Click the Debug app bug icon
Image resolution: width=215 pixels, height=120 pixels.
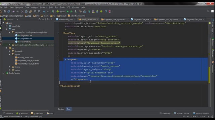(x=72, y=12)
